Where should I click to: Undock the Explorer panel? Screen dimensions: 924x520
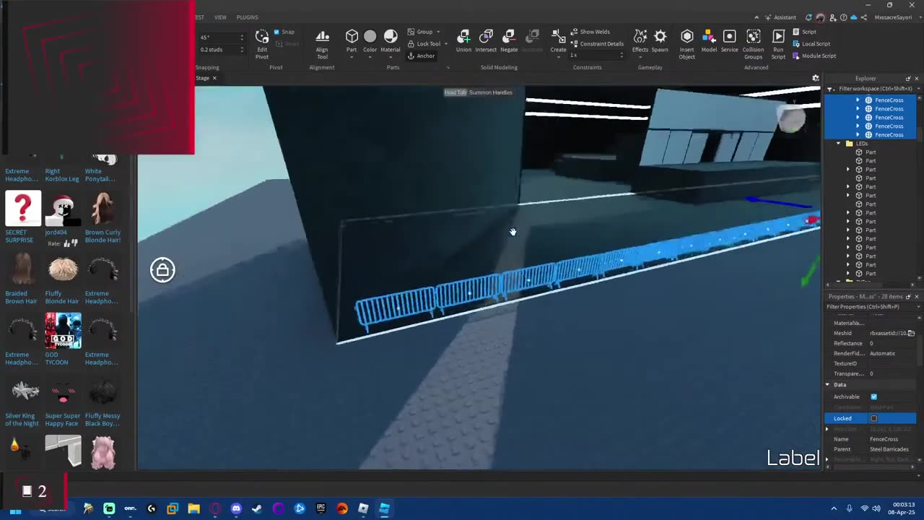[x=908, y=78]
